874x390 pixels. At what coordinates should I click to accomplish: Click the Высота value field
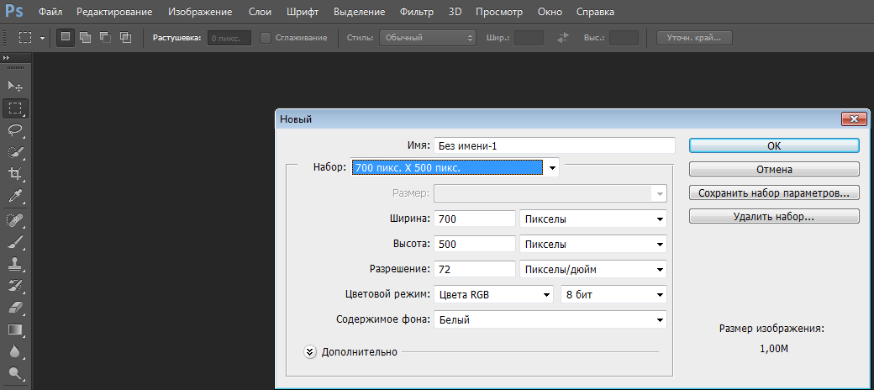click(x=475, y=244)
